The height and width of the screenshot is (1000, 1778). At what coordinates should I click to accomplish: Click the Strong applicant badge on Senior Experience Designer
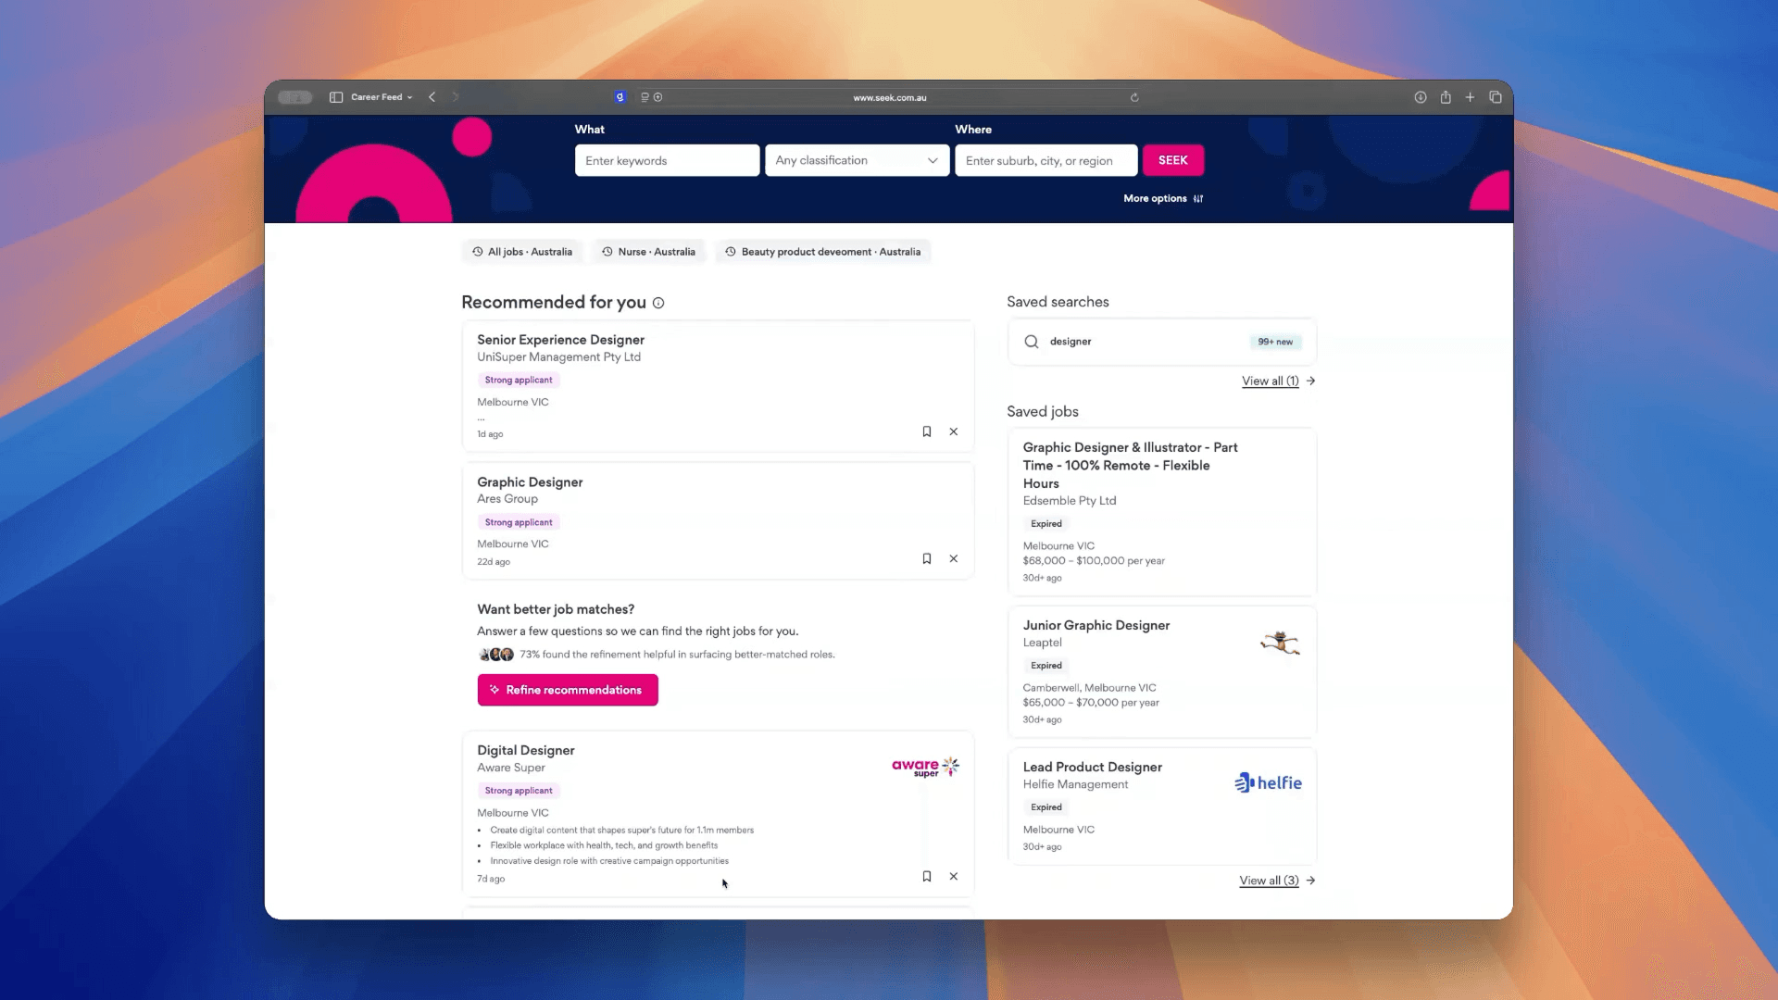519,380
